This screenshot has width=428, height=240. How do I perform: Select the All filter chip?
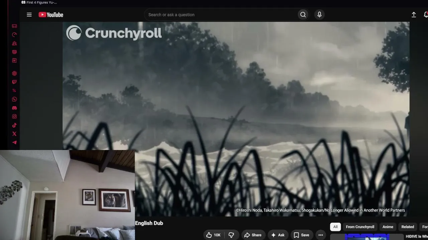(335, 227)
